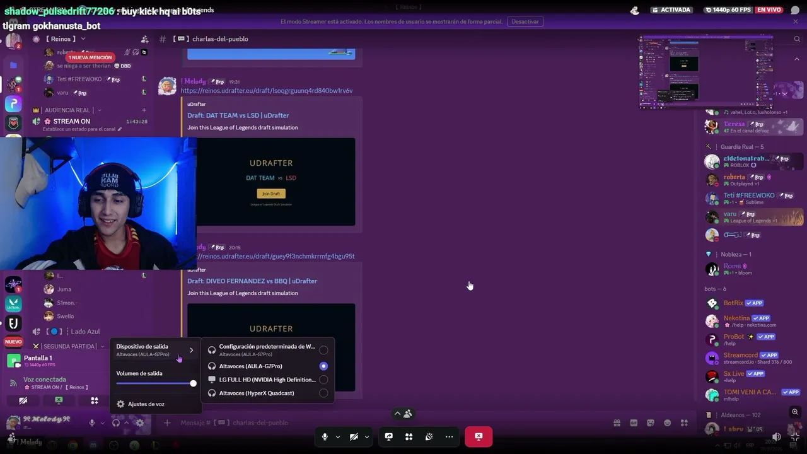This screenshot has width=807, height=454.
Task: Show the voice participants with the up-arrow pill
Action: [402, 414]
